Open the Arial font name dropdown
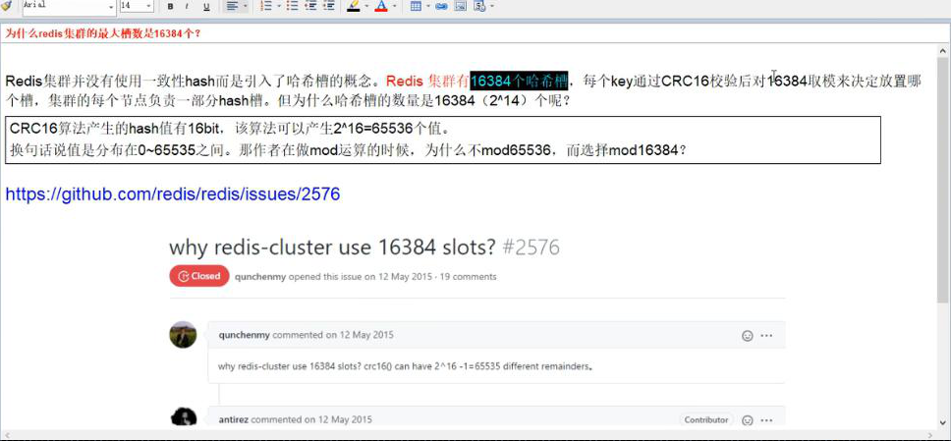Viewport: 951px width, 441px height. [x=111, y=6]
